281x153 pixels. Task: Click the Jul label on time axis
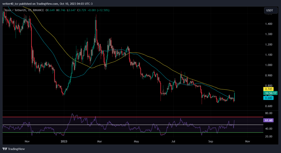(173, 142)
